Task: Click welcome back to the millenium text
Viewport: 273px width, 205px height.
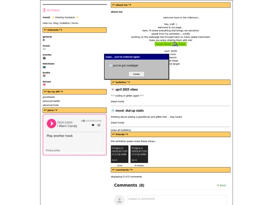Action: point(181,18)
